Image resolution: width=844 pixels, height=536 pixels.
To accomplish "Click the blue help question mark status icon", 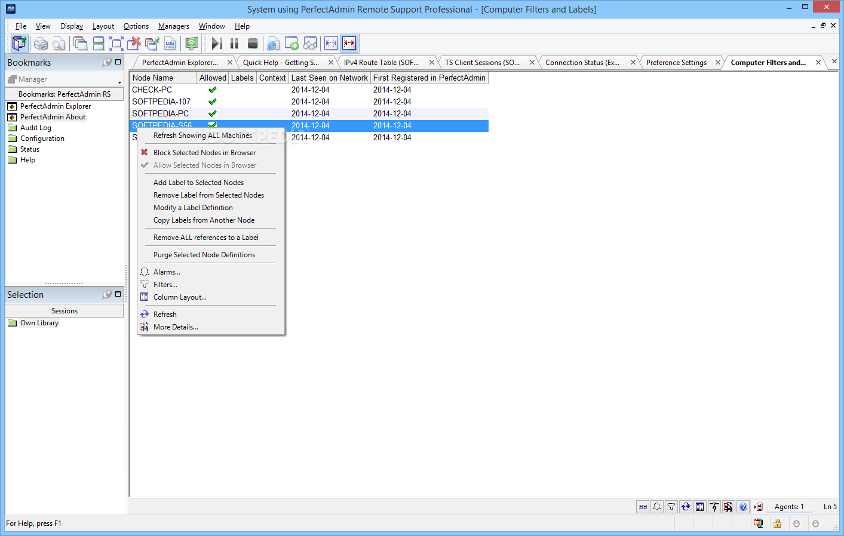I will point(743,507).
